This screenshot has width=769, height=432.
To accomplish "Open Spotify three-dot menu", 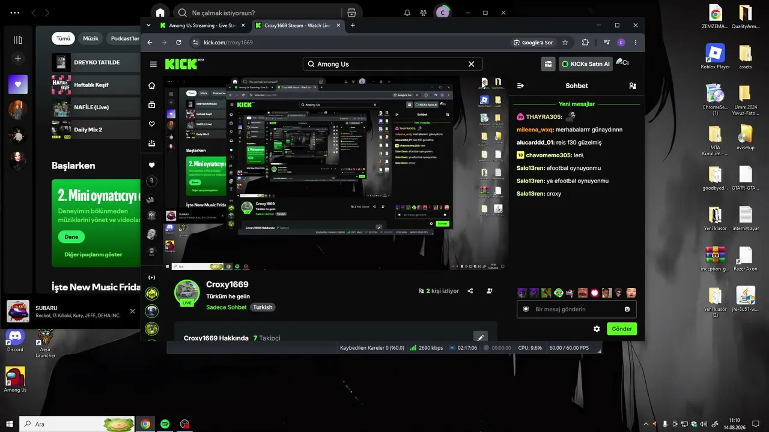I will pyautogui.click(x=14, y=13).
